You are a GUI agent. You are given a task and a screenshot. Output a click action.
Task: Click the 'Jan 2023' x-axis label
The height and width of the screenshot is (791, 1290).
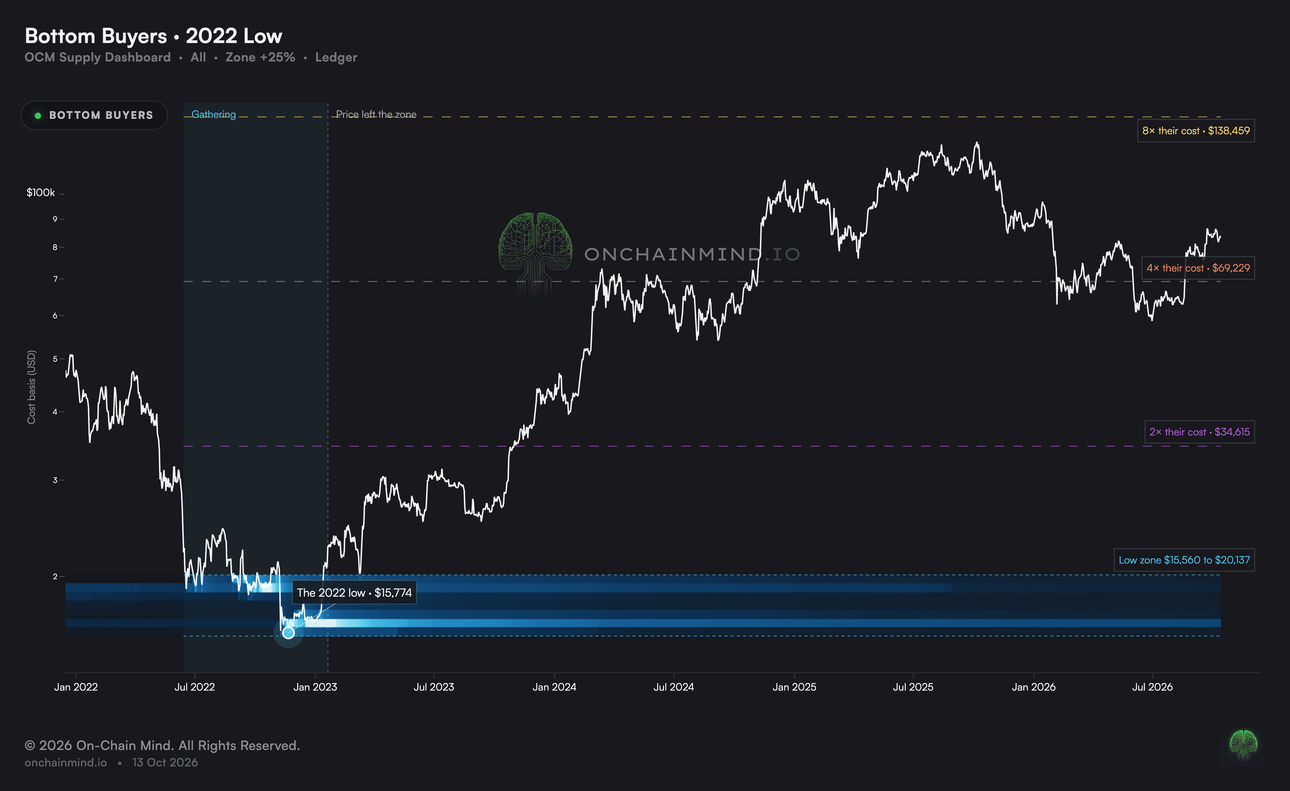315,687
